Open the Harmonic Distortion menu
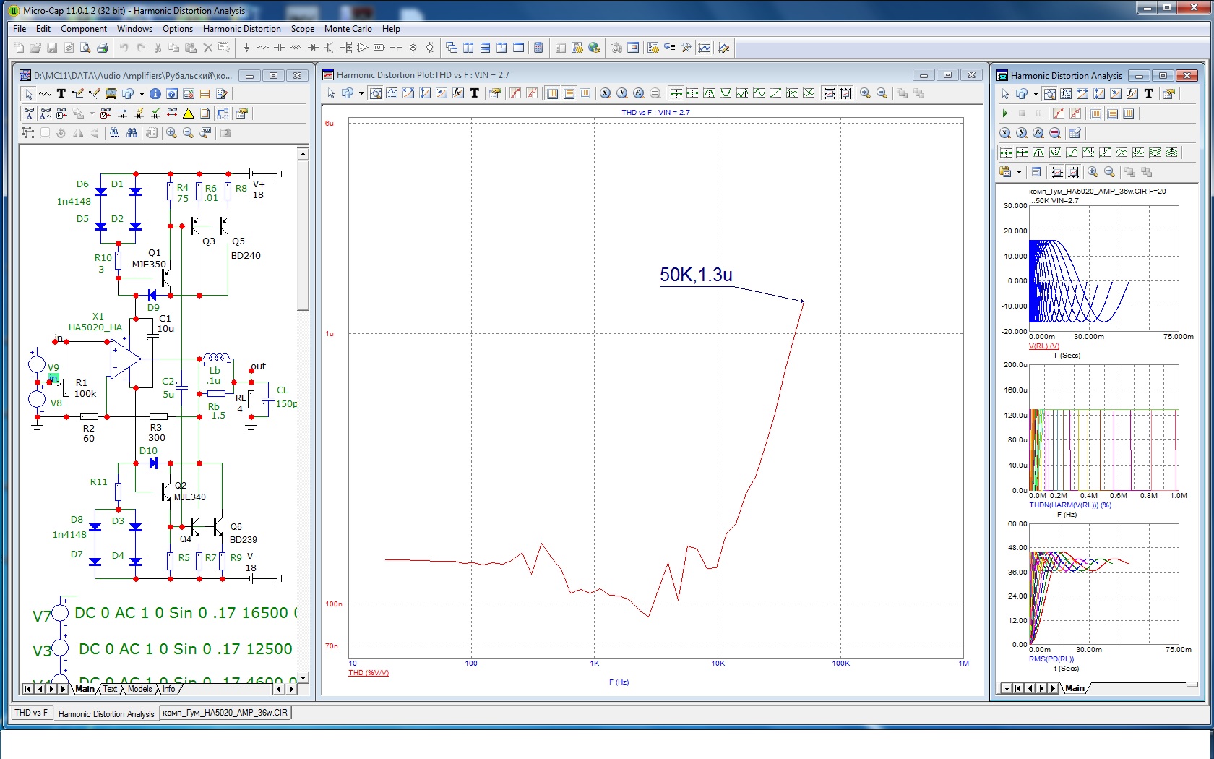Image resolution: width=1214 pixels, height=759 pixels. pyautogui.click(x=242, y=29)
